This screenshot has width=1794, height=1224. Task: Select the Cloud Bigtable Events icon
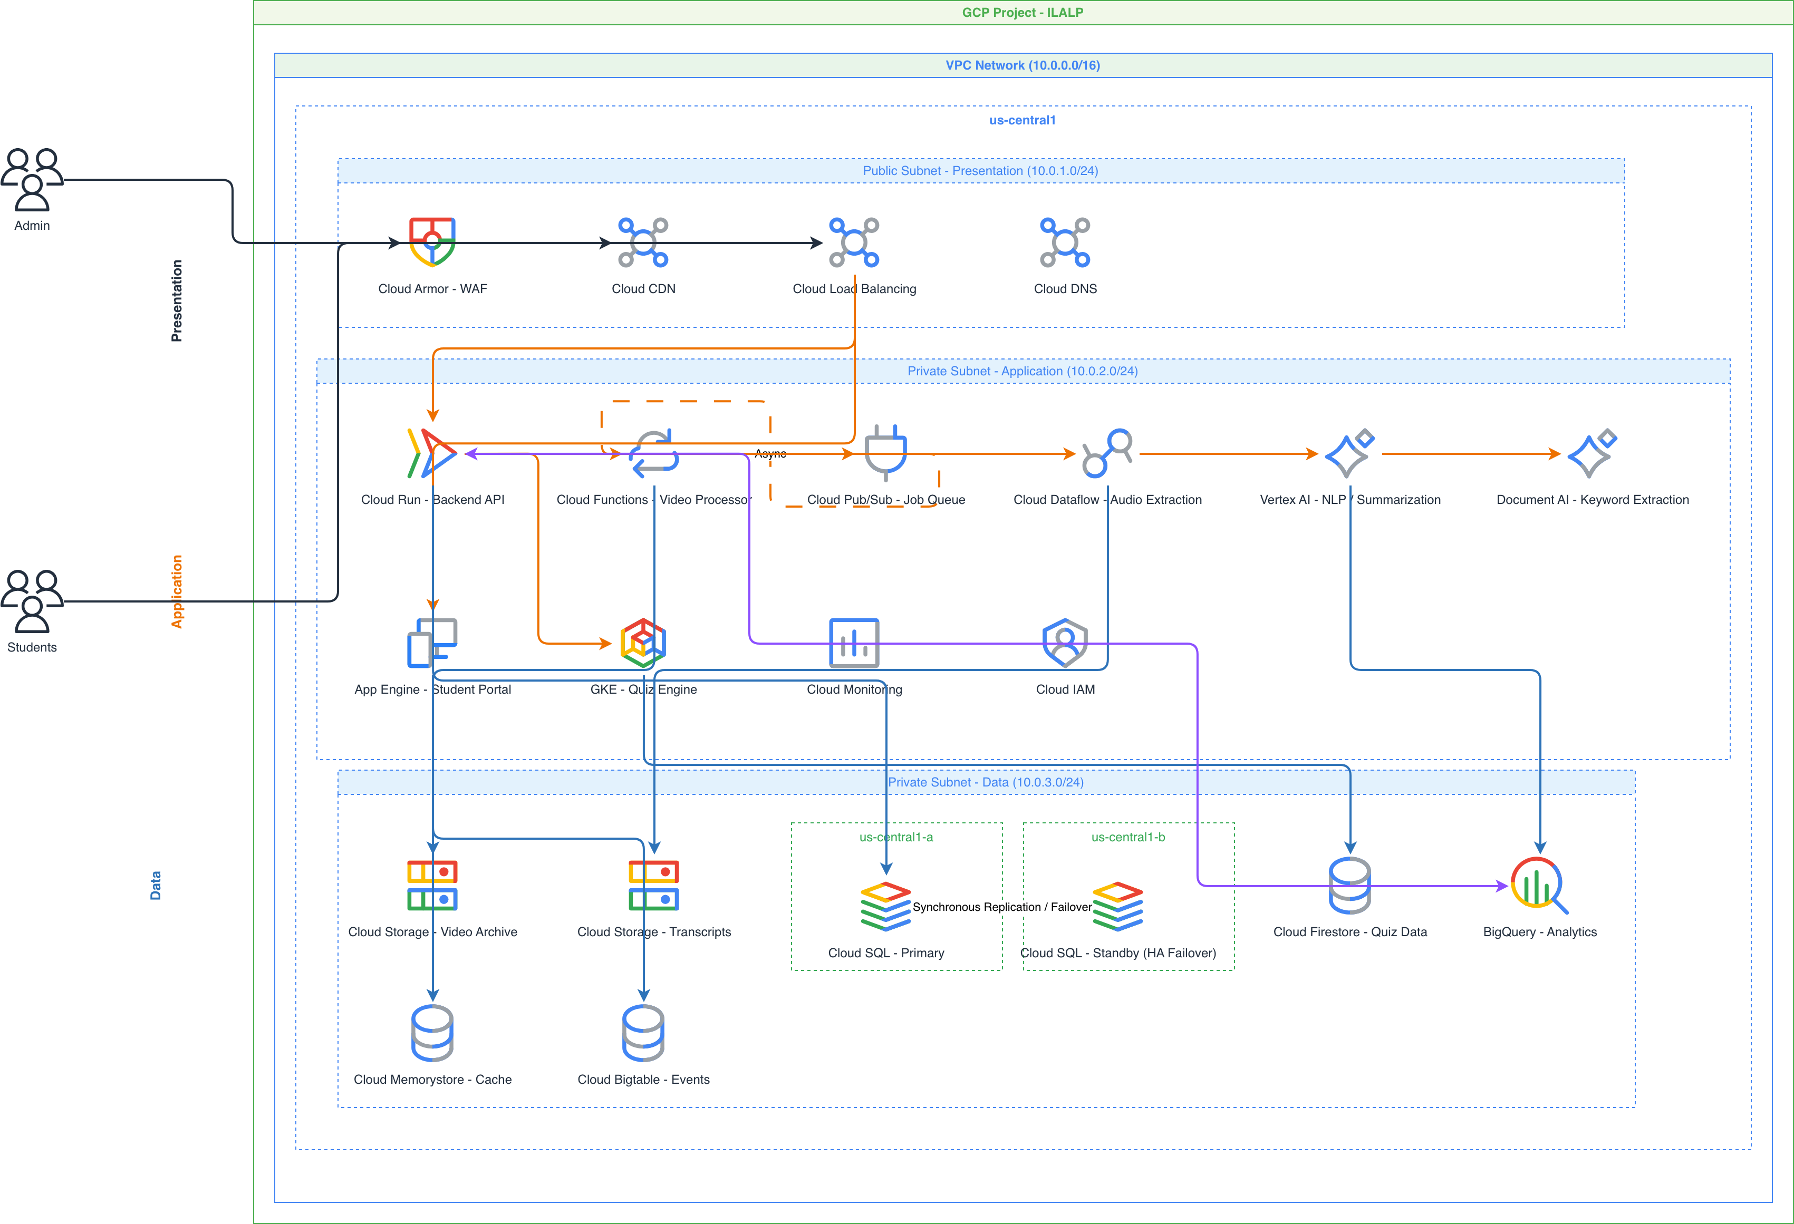pyautogui.click(x=643, y=1033)
